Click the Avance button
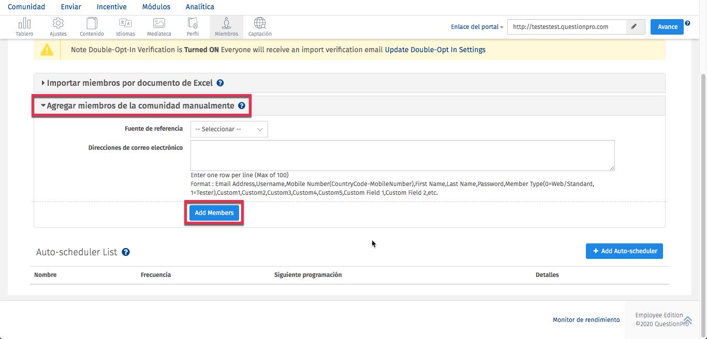707x339 pixels. [667, 27]
